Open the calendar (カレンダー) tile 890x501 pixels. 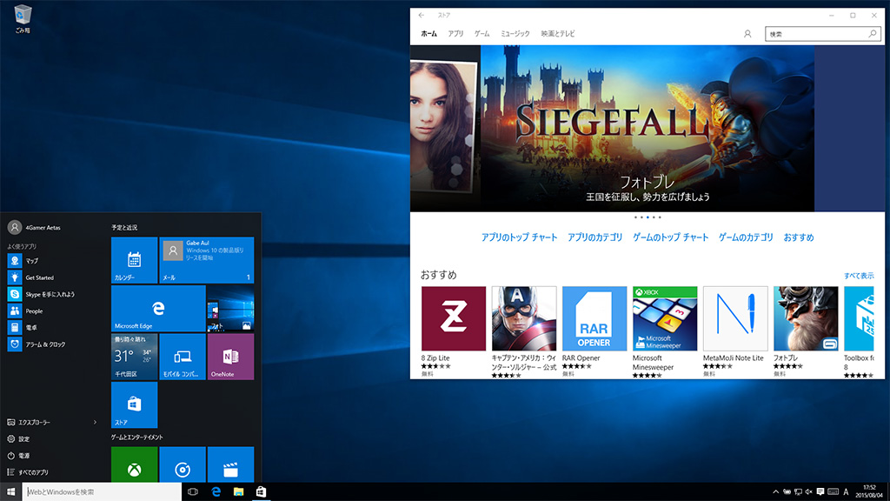[x=134, y=259]
